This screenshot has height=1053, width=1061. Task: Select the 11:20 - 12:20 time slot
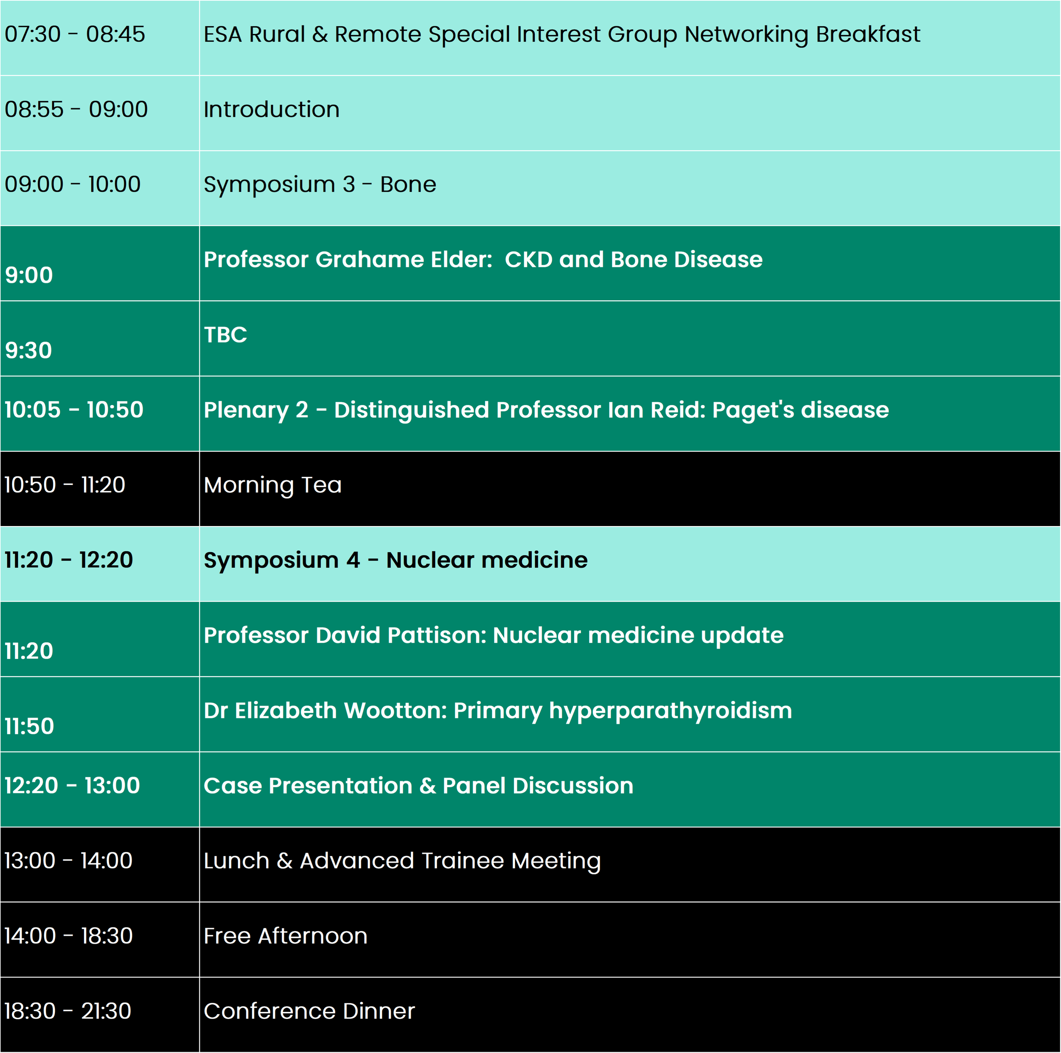pos(69,560)
